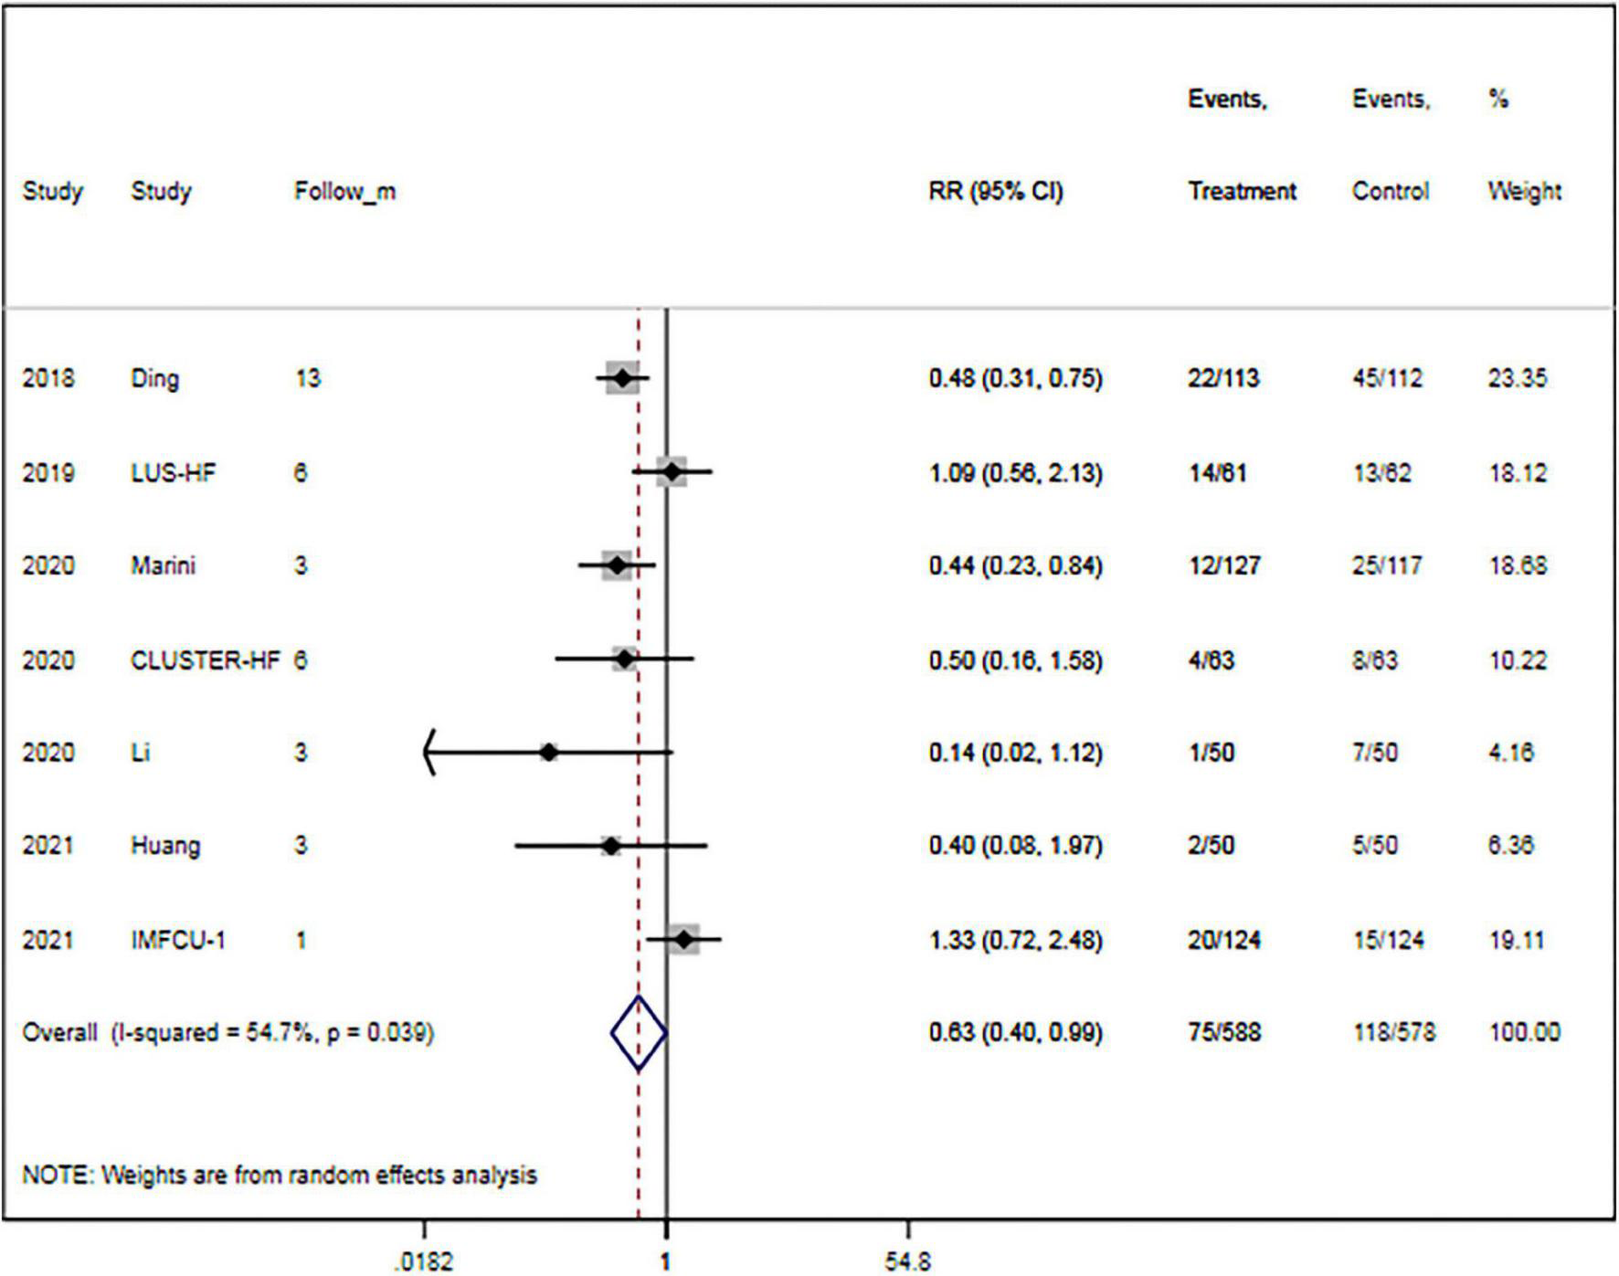1619x1276 pixels.
Task: Select the Ding study effect marker
Action: [x=622, y=378]
